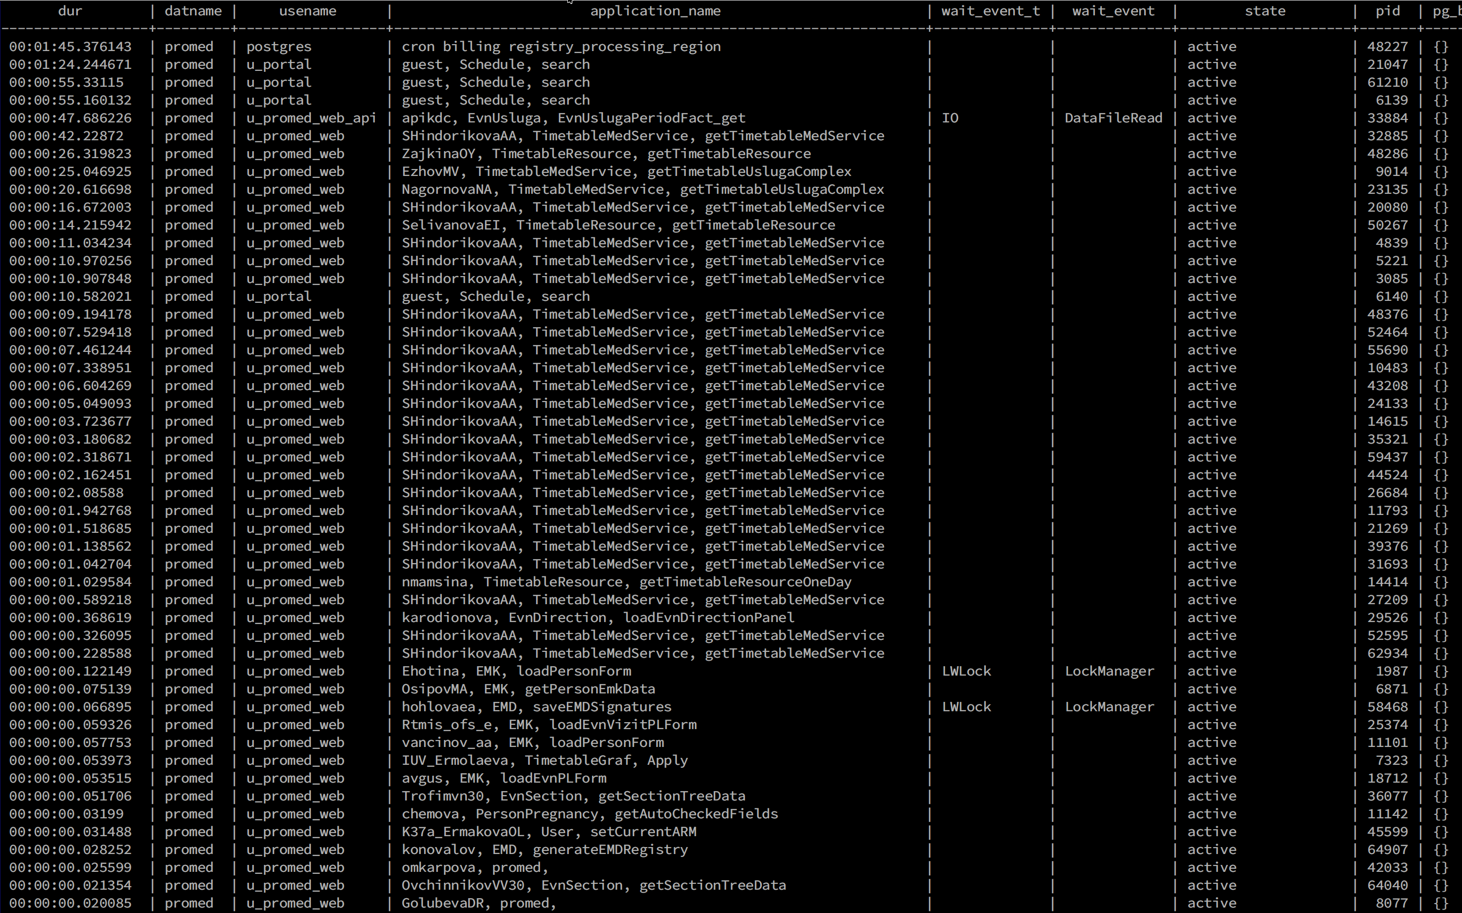Click 'OvchinnikovVV30, EvnSection, getSectionTreeData' entry

594,885
